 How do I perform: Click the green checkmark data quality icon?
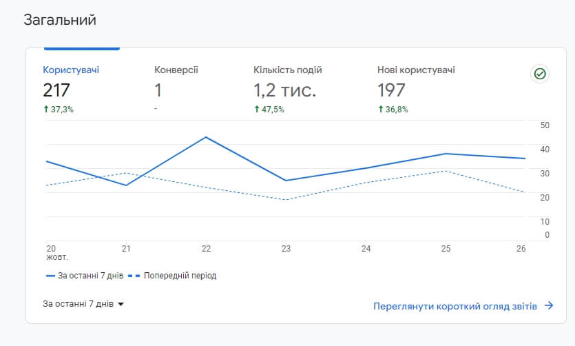pyautogui.click(x=540, y=74)
